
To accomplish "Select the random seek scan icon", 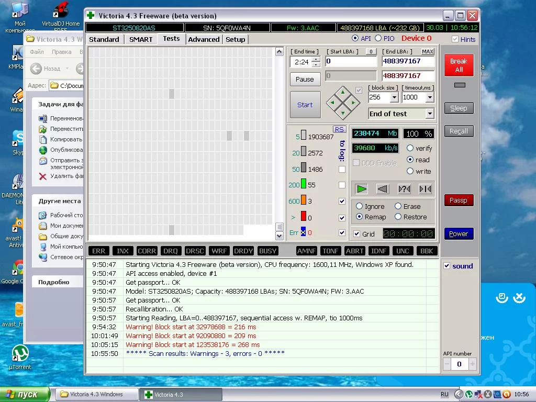I will (x=404, y=189).
